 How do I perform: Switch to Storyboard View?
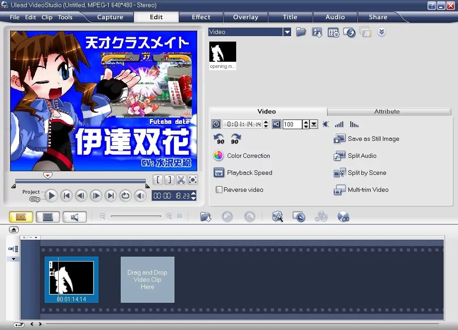click(21, 217)
